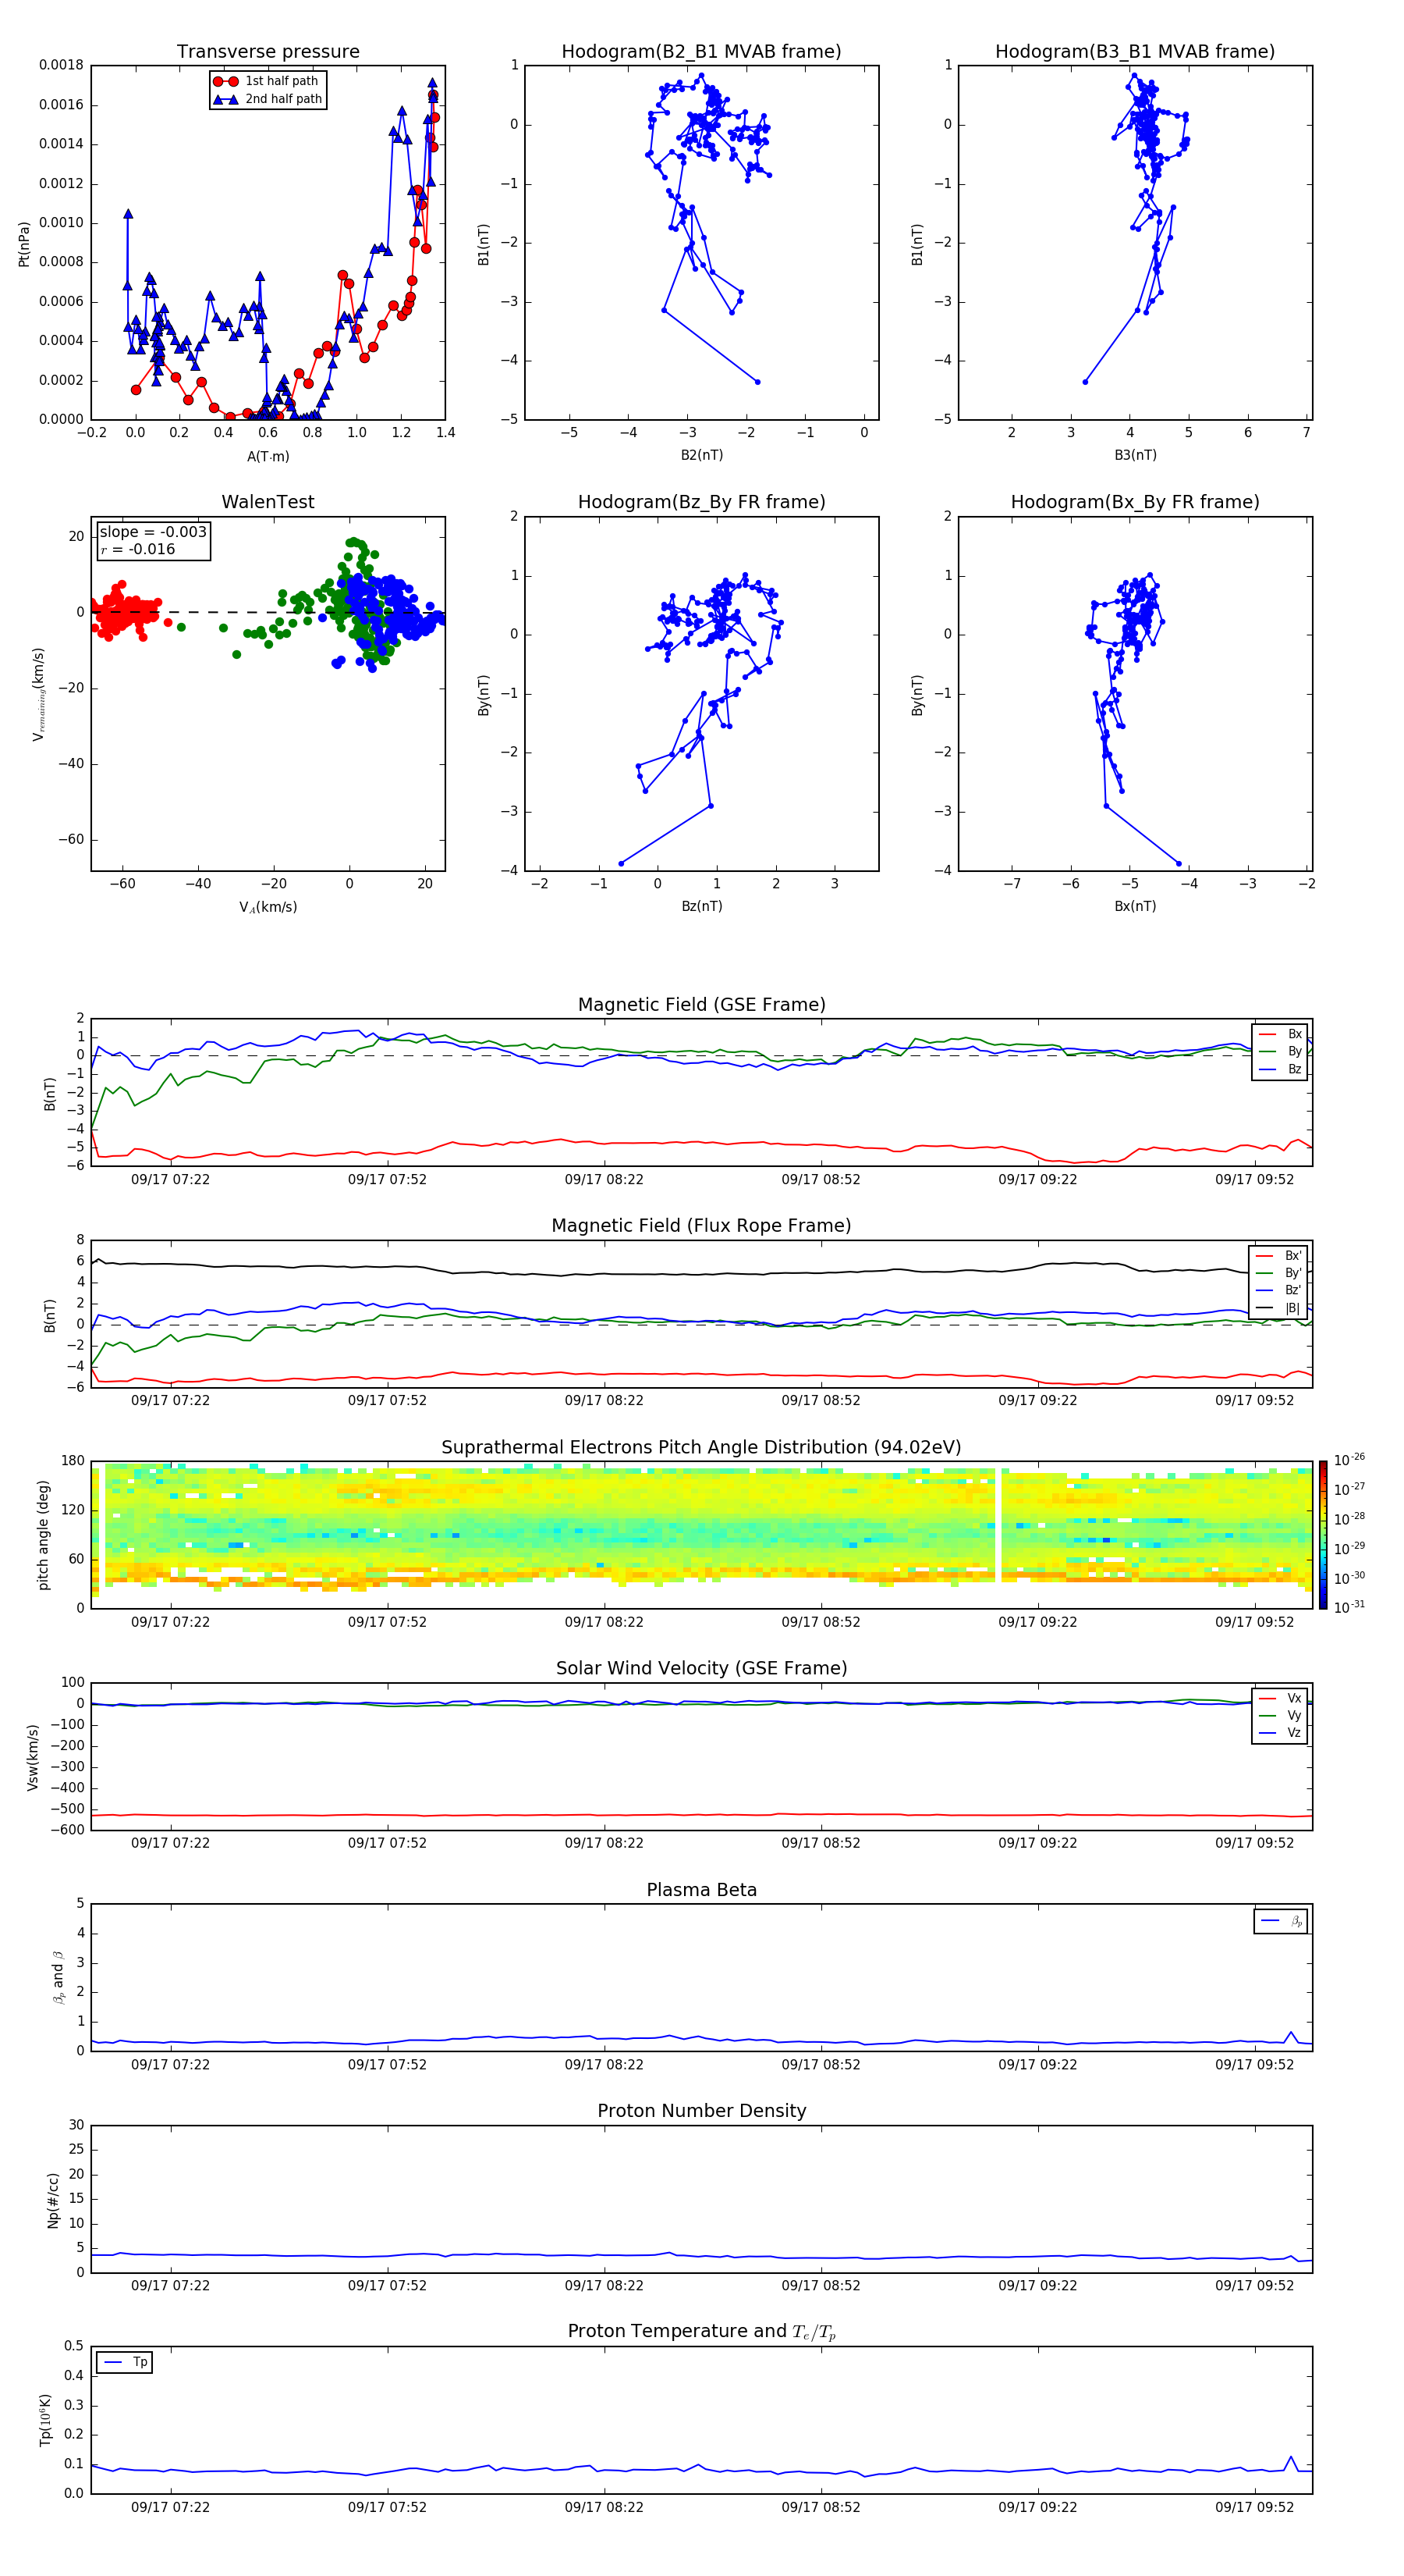Select Bz in the GSE Frame legend

click(x=1281, y=1069)
